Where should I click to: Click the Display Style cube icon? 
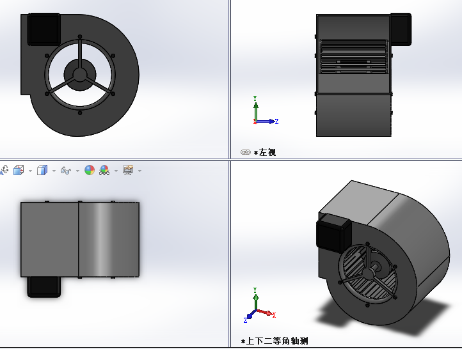click(x=42, y=170)
